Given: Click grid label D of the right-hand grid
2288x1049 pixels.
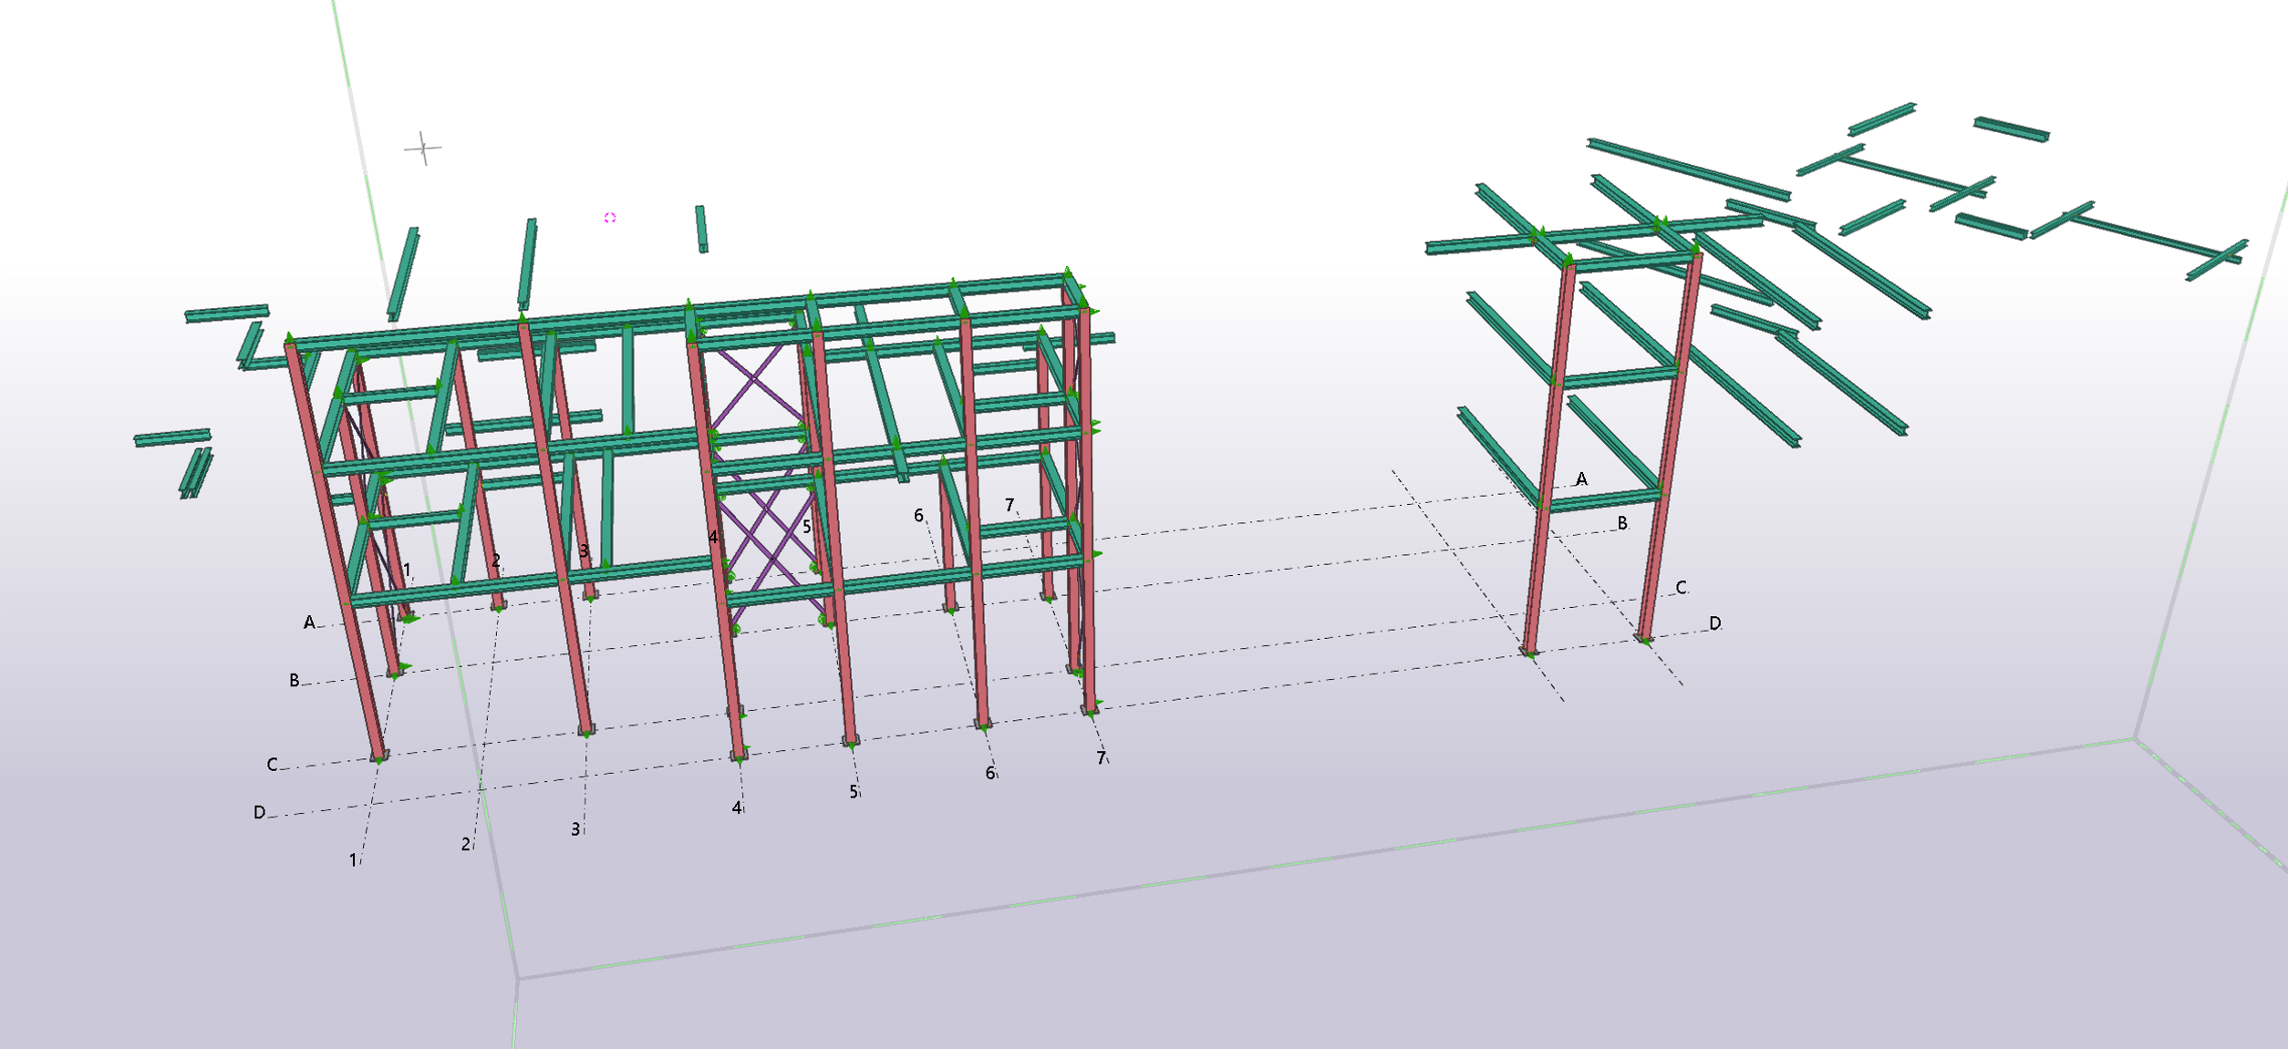Looking at the screenshot, I should (1714, 623).
